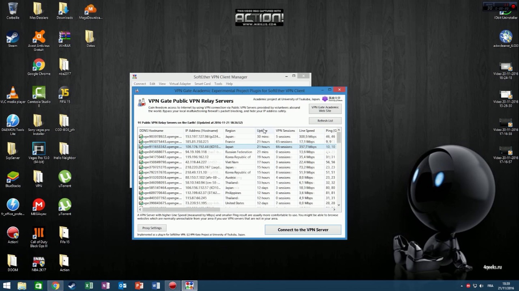Click the Connect to the VPN Server button
This screenshot has width=519, height=291.
click(x=303, y=230)
